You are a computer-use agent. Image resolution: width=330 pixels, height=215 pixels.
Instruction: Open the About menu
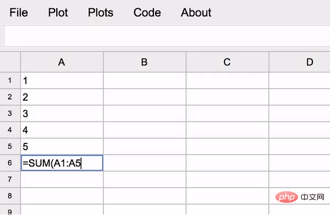(196, 13)
